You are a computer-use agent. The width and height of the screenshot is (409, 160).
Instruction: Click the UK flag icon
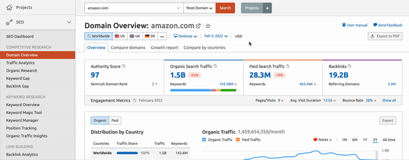[x=132, y=36]
